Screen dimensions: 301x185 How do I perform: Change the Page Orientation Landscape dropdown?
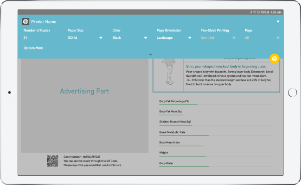pos(189,38)
